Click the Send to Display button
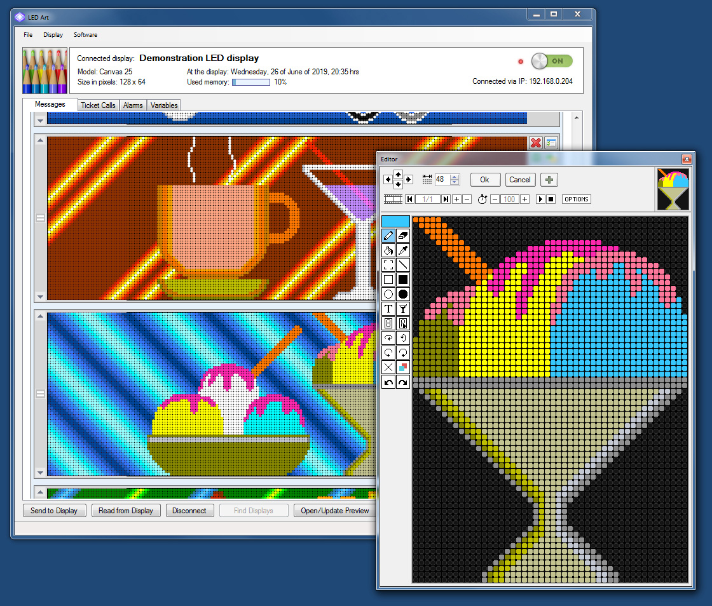The image size is (712, 606). (x=54, y=511)
